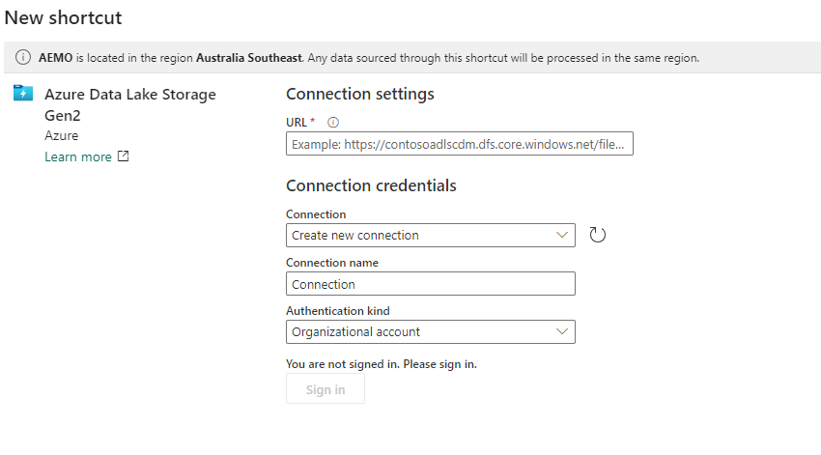Viewport: 821px width, 455px height.
Task: Open the URL field info tooltip icon
Action: tap(333, 123)
